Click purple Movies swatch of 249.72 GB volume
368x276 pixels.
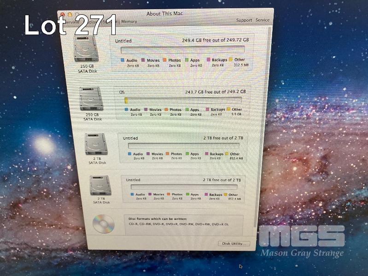[143, 60]
